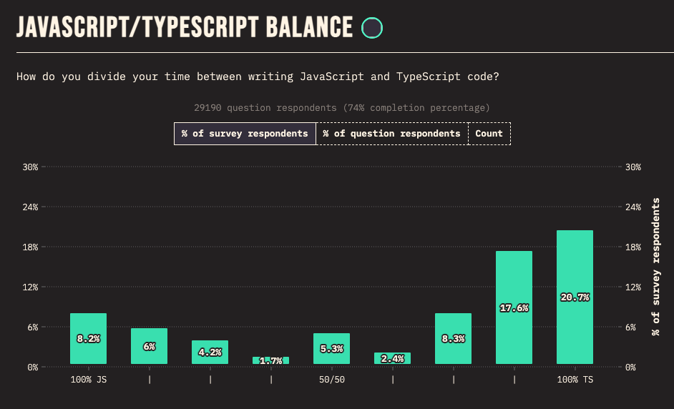Switch to '% of question respondents' tab
The image size is (674, 409).
pos(391,134)
